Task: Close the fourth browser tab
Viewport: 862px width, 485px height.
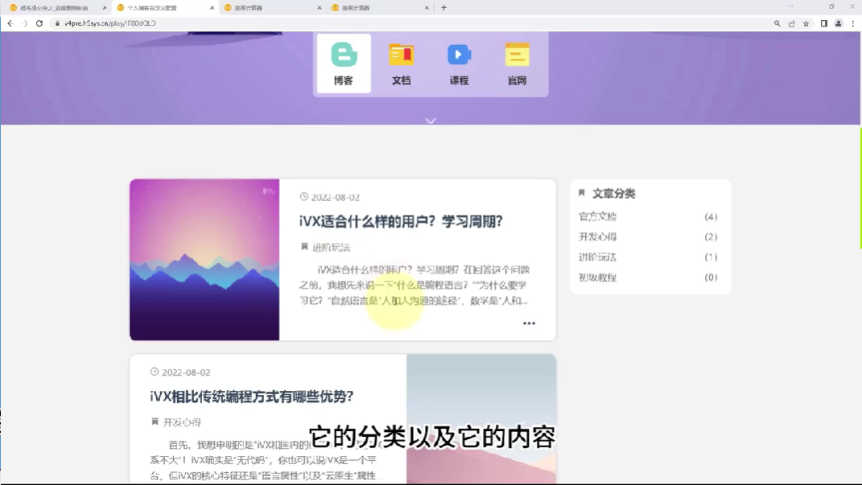Action: click(427, 8)
